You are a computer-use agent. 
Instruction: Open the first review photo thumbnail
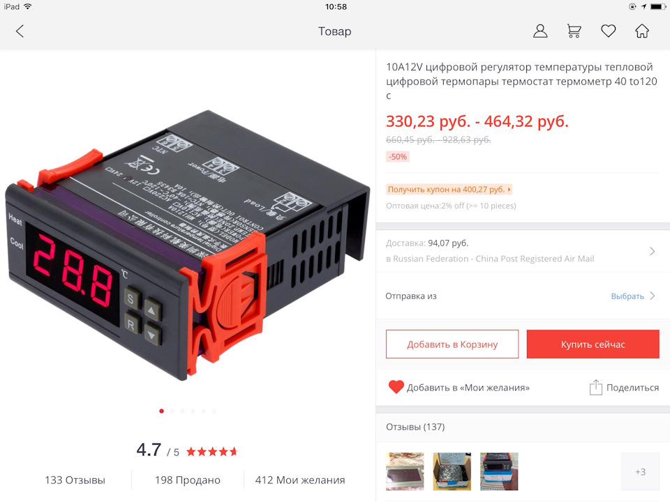pyautogui.click(x=405, y=471)
